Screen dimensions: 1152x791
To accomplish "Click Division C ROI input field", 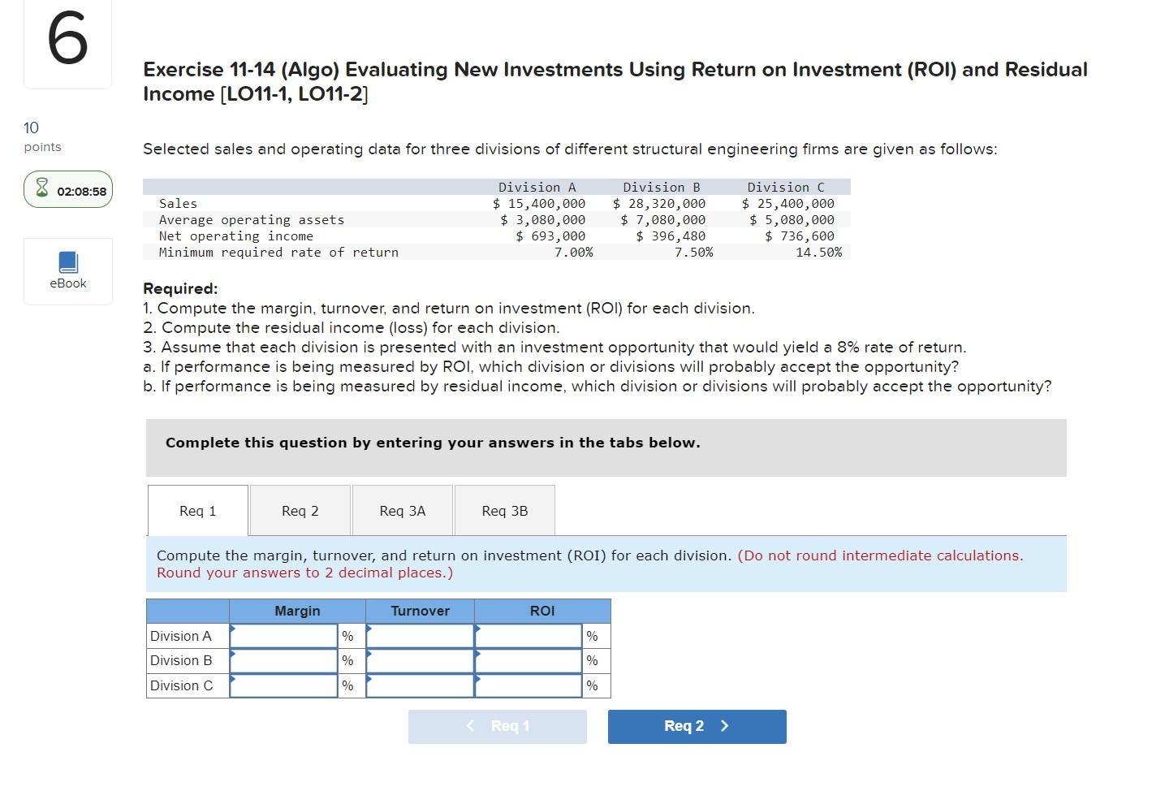I will pos(528,685).
